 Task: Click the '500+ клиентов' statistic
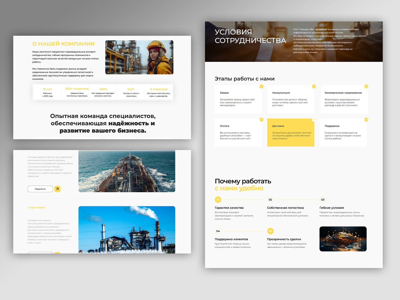77,89
